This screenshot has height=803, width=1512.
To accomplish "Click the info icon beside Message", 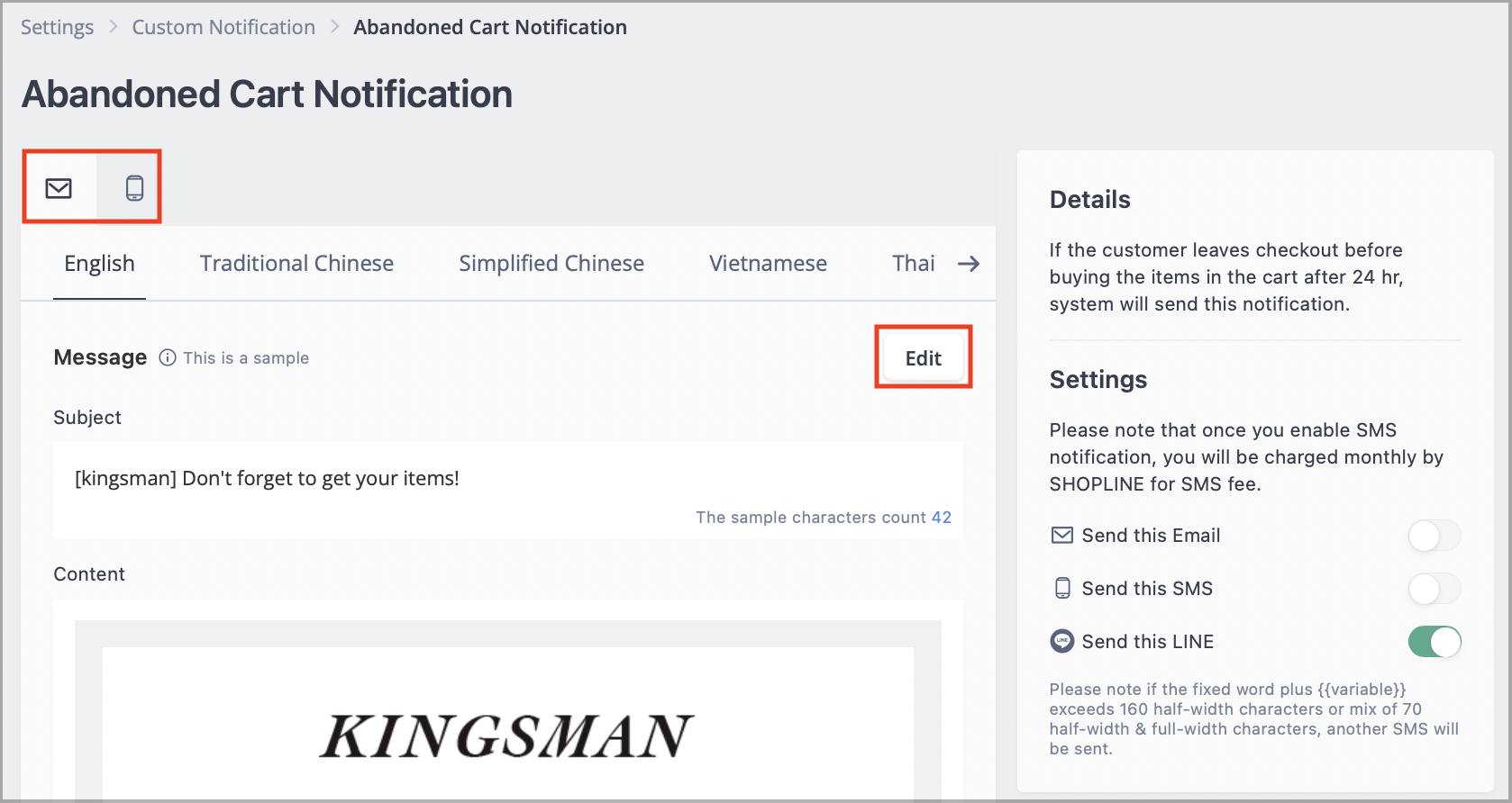I will [x=168, y=357].
